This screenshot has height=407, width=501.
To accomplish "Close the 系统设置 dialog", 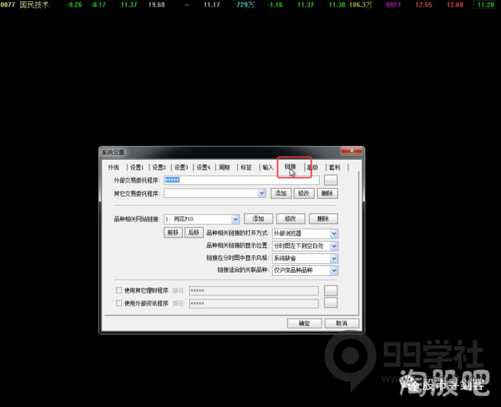I will (351, 150).
